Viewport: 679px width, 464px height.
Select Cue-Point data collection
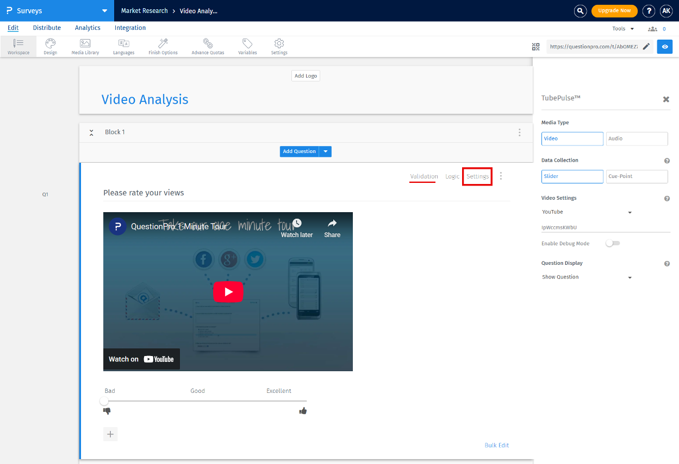click(x=637, y=176)
